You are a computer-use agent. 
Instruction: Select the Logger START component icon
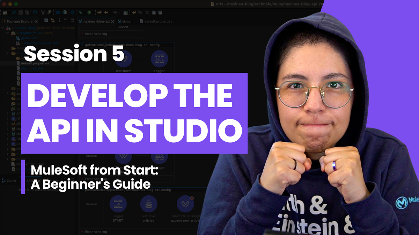[118, 204]
